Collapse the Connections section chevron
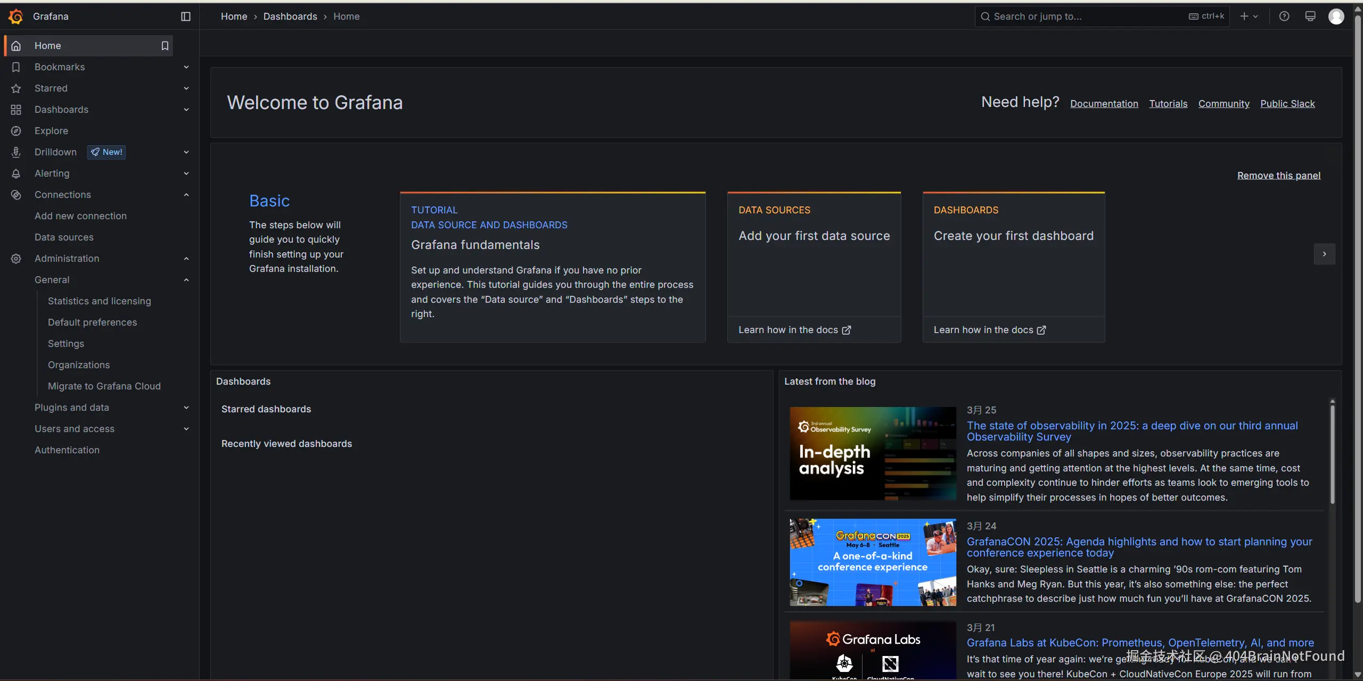This screenshot has width=1363, height=681. tap(186, 195)
